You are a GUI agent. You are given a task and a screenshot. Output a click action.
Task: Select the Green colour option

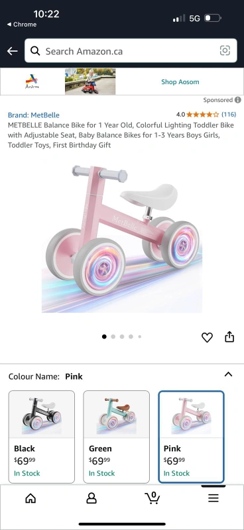click(x=117, y=437)
